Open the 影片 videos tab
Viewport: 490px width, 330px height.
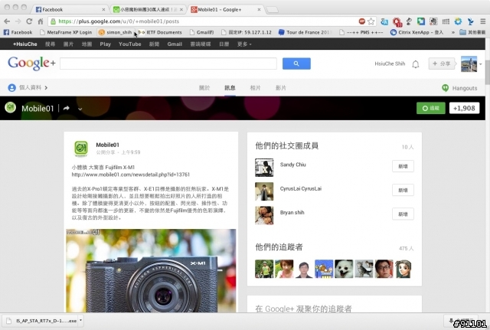pos(281,88)
